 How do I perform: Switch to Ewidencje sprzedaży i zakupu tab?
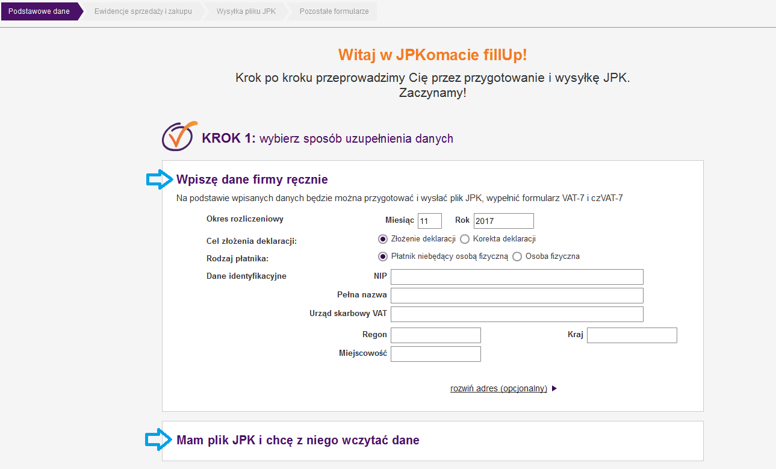pyautogui.click(x=143, y=11)
